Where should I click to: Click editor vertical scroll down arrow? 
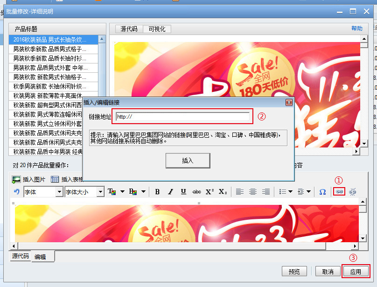click(363, 238)
